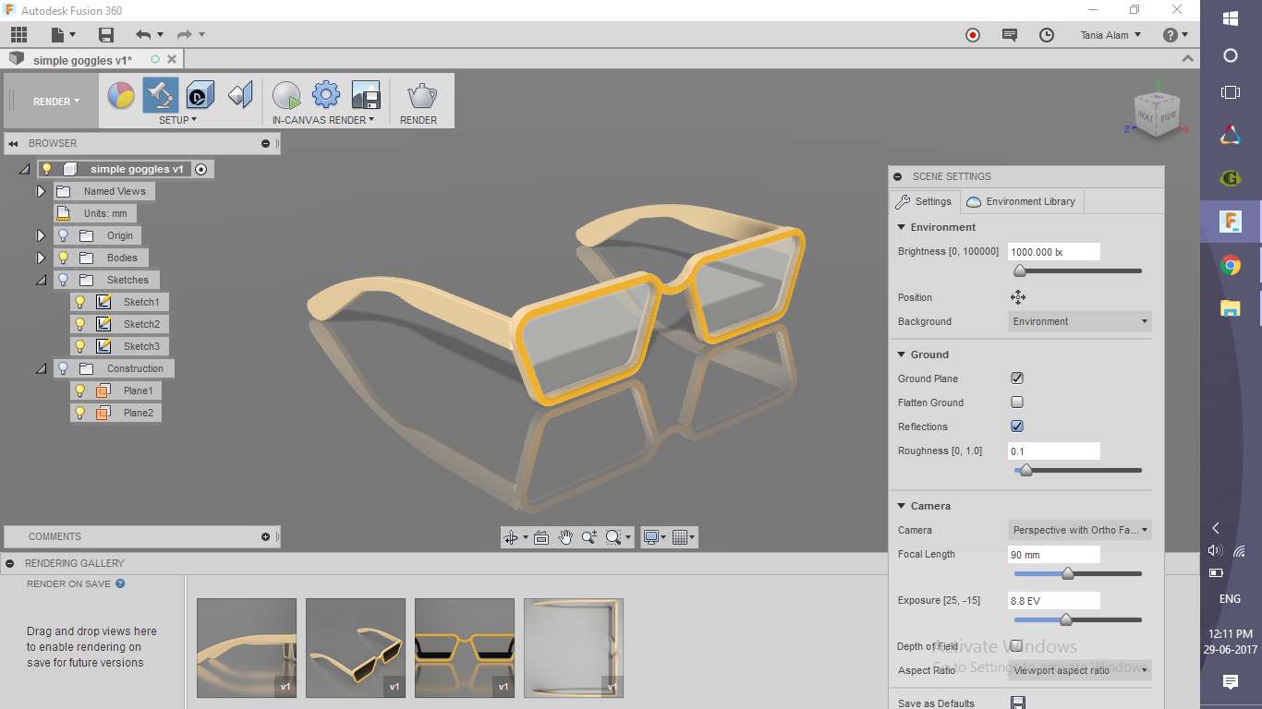Open the help question mark menu
Screen dimensions: 1262x709
[1175, 35]
